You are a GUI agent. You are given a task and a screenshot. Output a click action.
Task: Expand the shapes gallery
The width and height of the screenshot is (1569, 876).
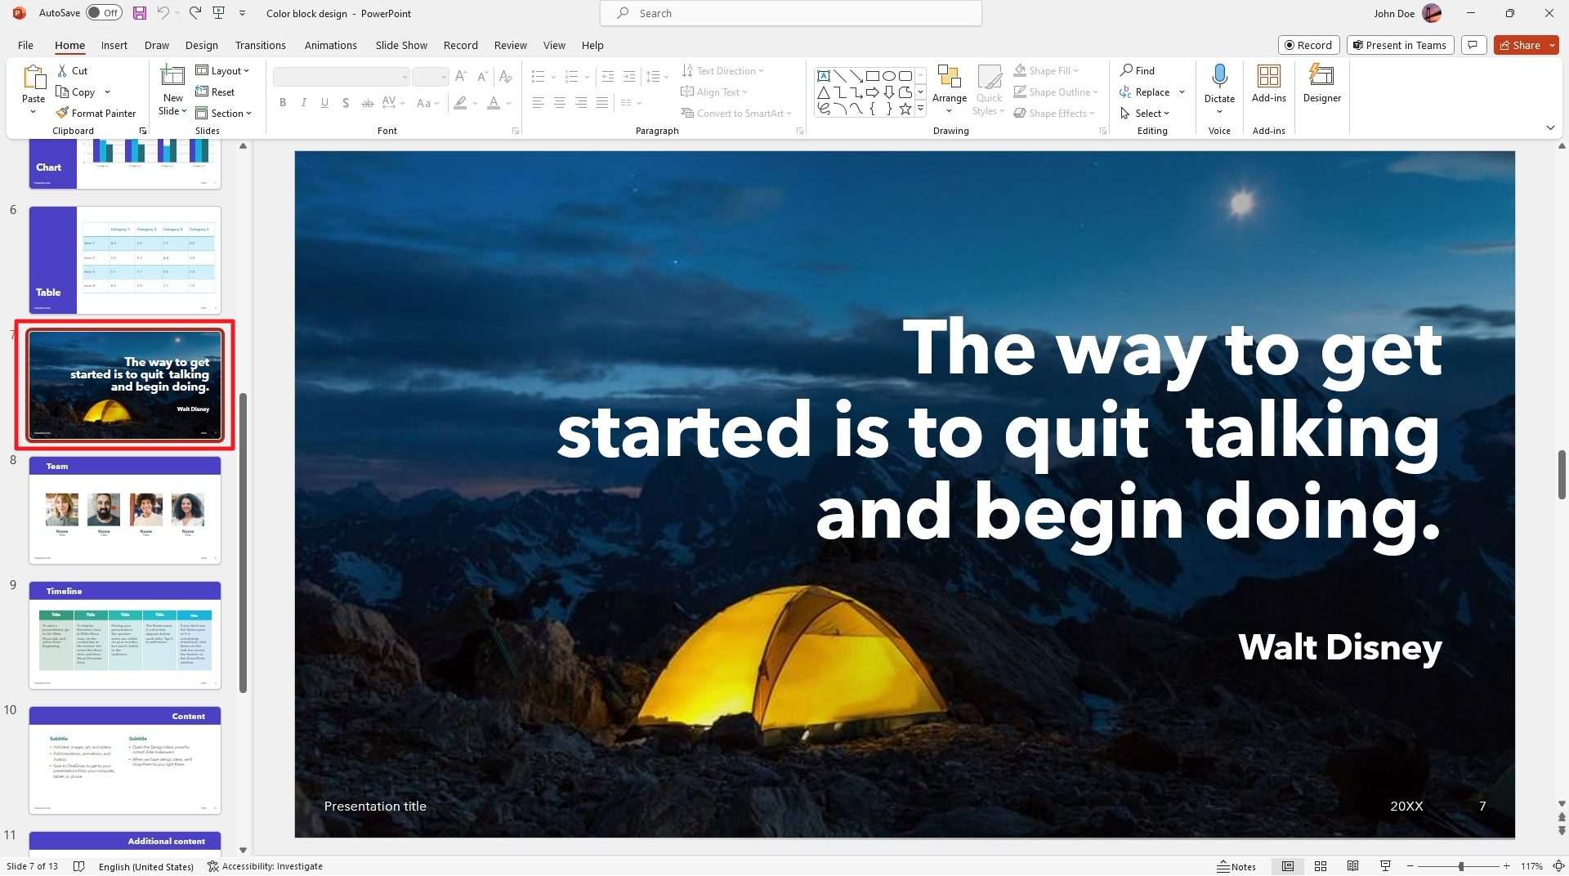tap(920, 109)
